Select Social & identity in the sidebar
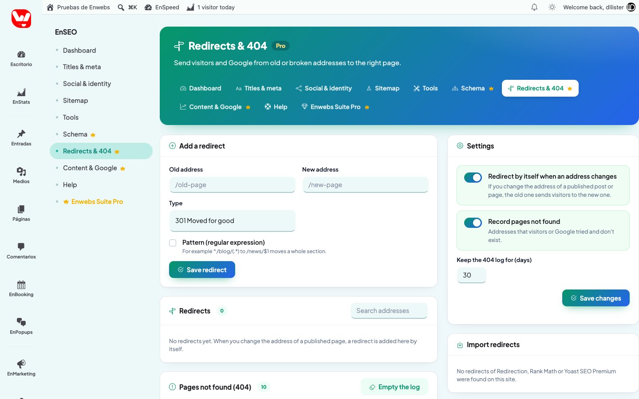Viewport: 639px width, 399px height. [87, 84]
